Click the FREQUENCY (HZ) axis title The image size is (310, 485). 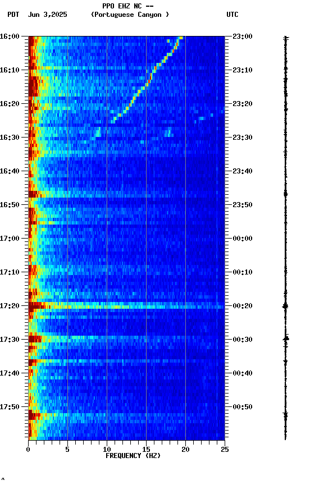pos(133,456)
